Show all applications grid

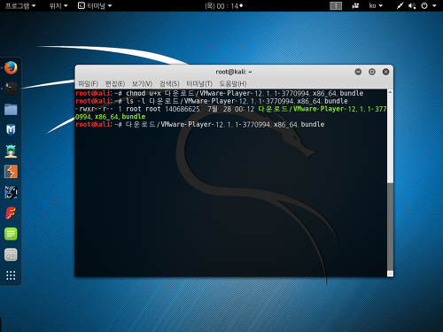11,275
